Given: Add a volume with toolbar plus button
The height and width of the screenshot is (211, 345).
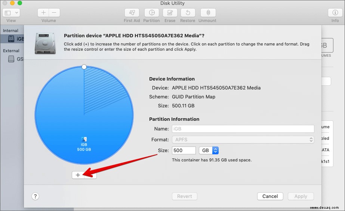Looking at the screenshot, I should [43, 13].
